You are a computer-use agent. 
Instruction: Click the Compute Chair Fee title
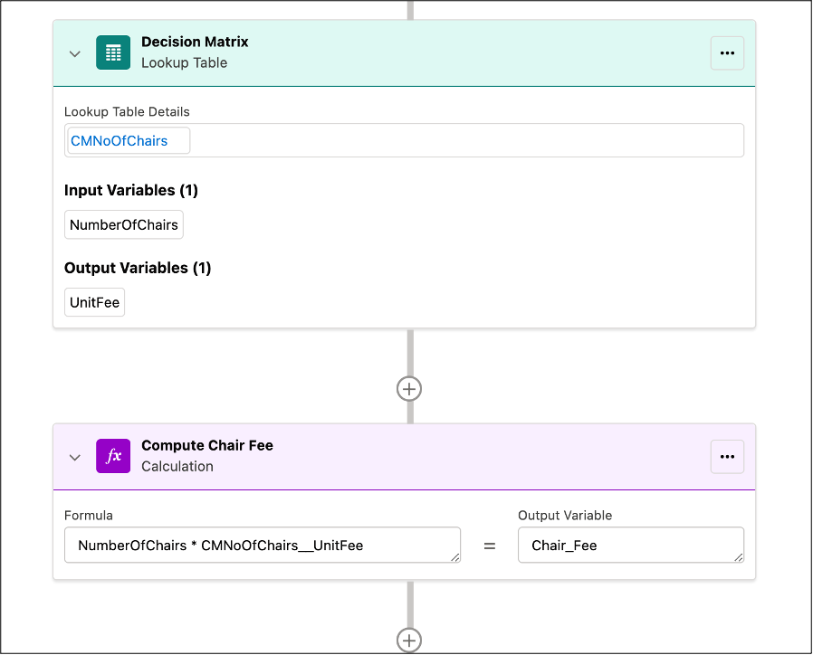207,445
